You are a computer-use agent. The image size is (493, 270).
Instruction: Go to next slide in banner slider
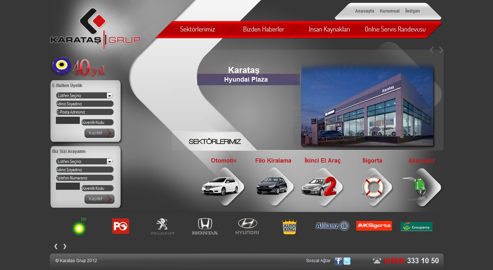pyautogui.click(x=441, y=50)
